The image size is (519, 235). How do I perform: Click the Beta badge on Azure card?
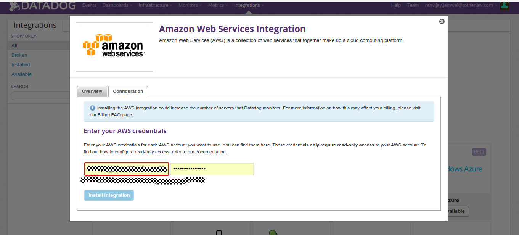click(479, 152)
